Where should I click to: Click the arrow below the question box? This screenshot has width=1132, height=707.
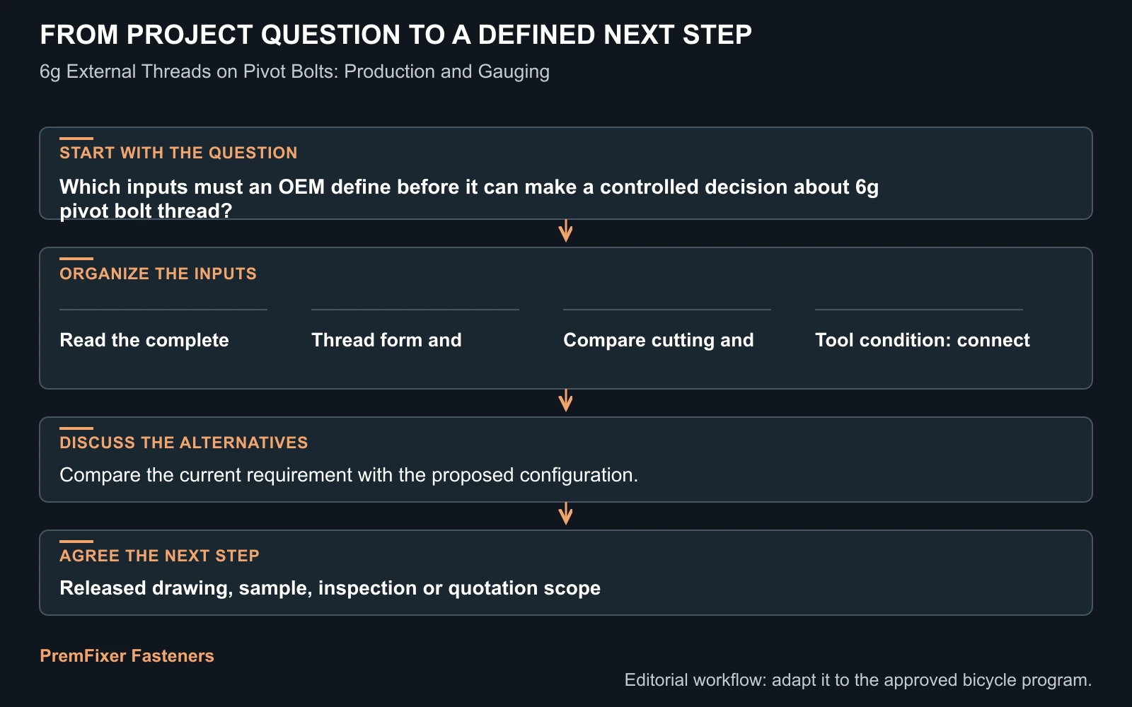[x=565, y=230]
